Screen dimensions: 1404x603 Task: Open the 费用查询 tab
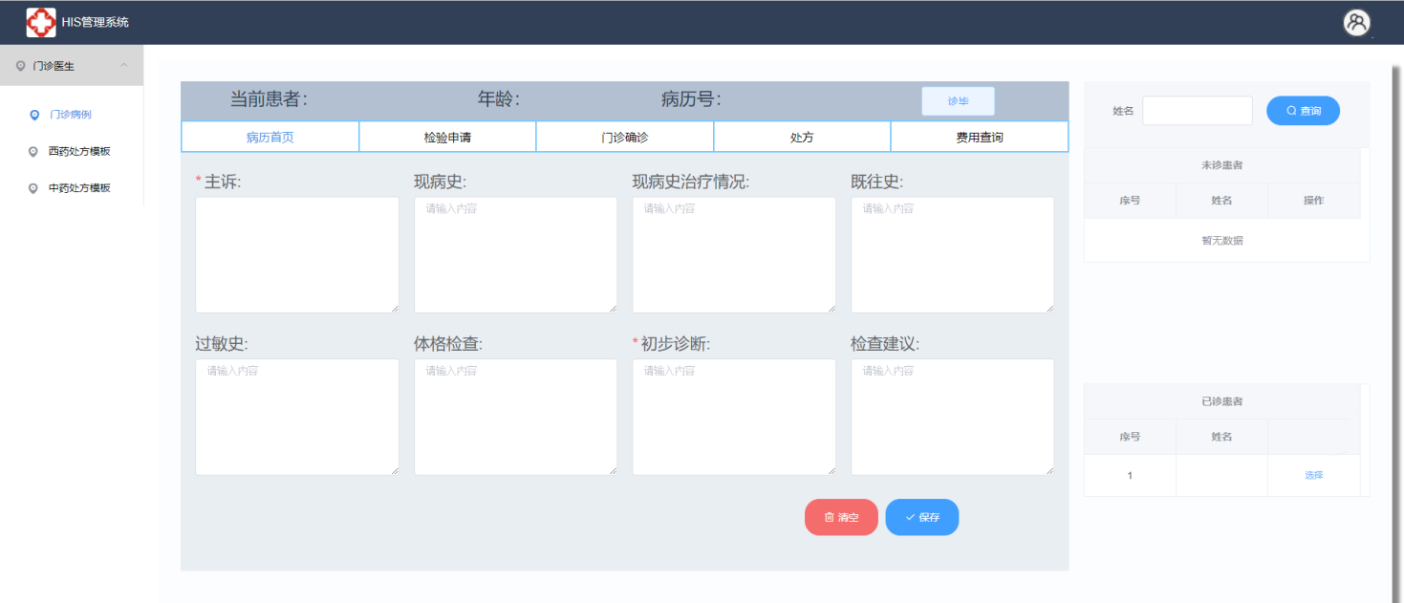[x=979, y=137]
